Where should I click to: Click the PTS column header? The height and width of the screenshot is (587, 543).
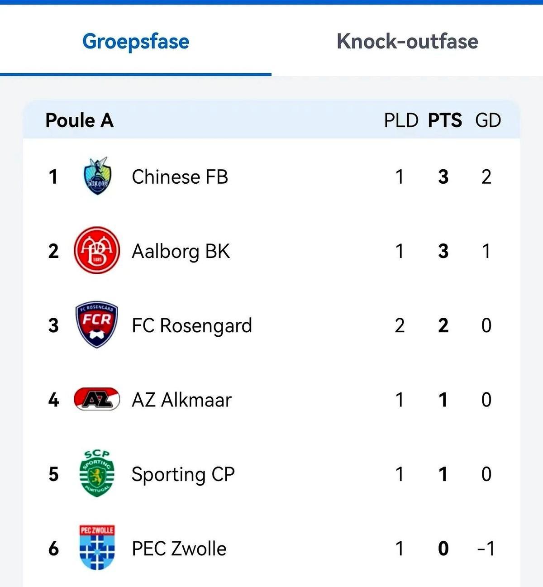click(x=445, y=120)
